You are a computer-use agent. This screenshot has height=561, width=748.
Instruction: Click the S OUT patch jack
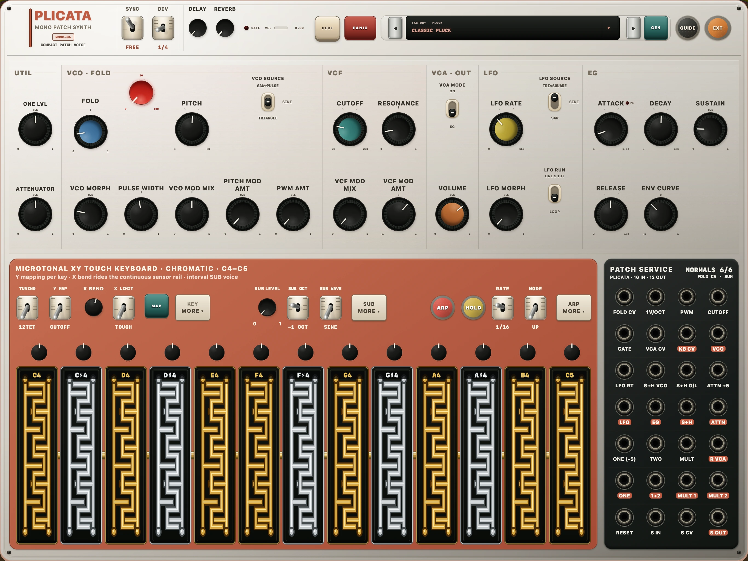click(718, 517)
